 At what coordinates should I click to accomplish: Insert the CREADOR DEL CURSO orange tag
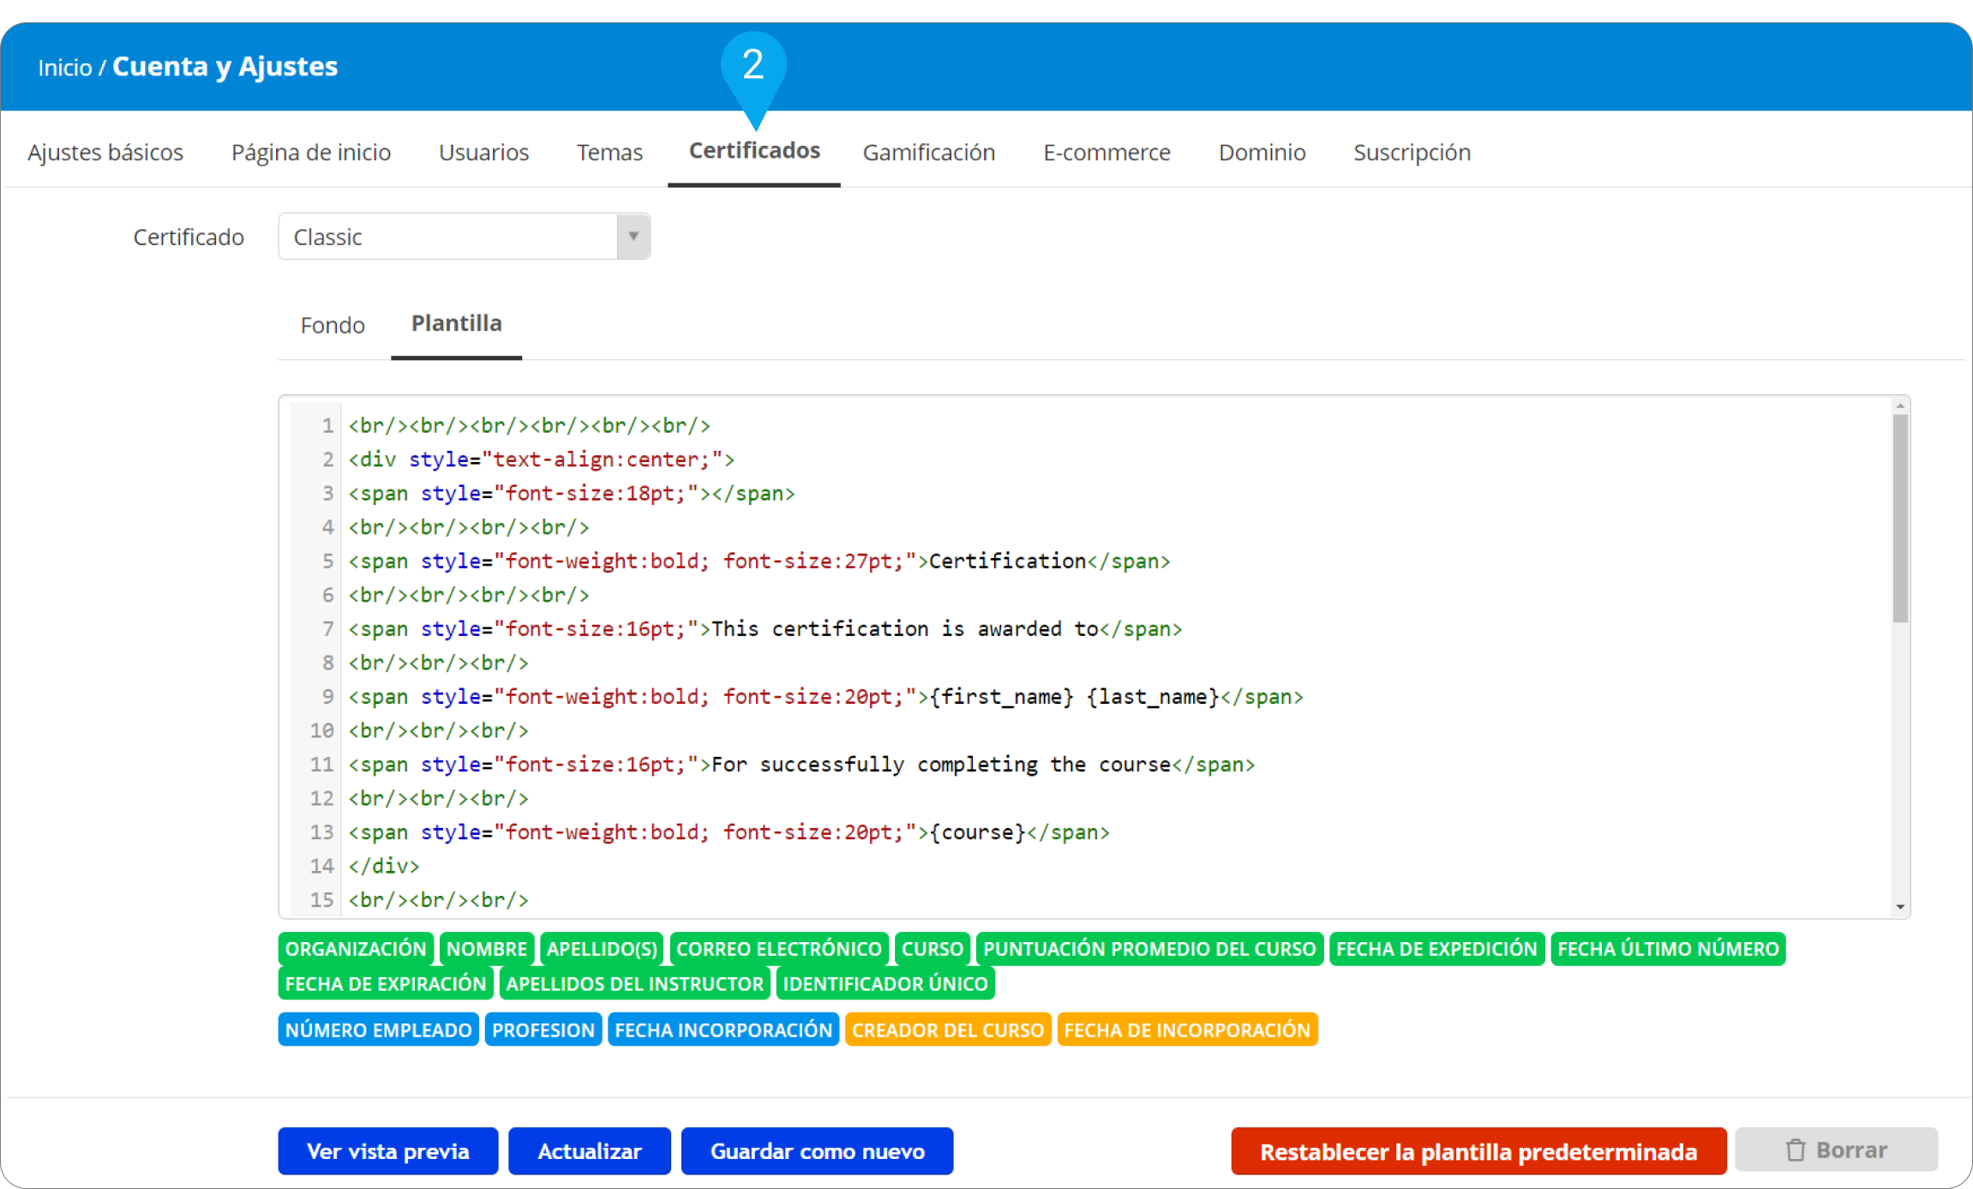click(947, 1030)
